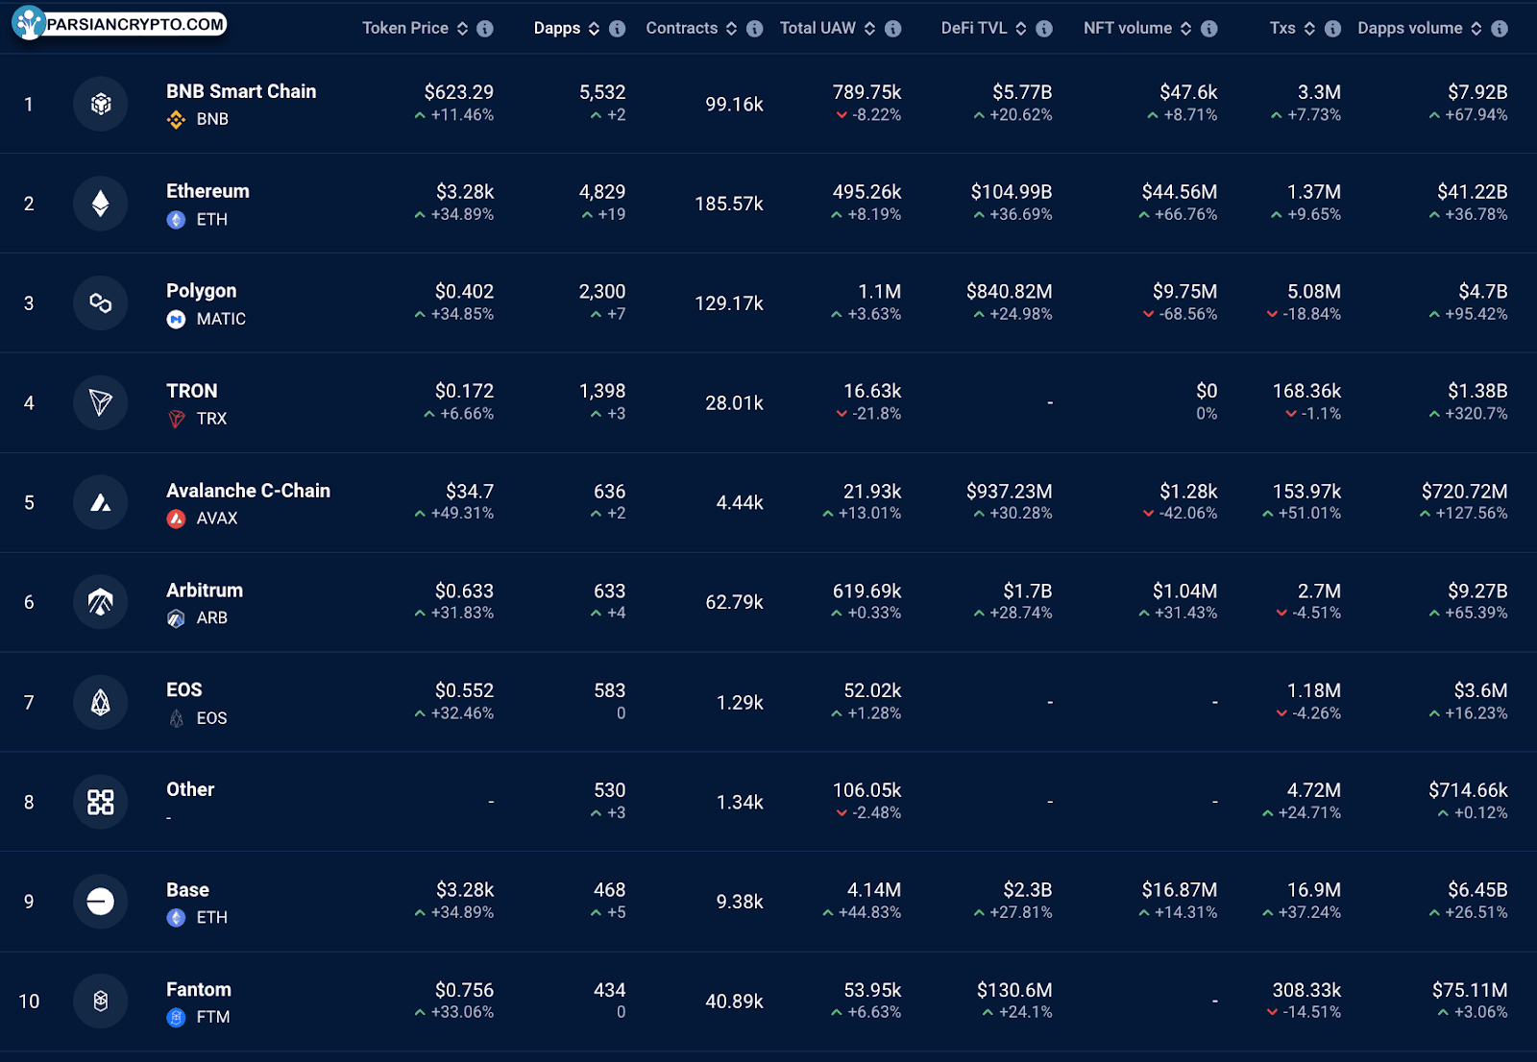1537x1062 pixels.
Task: Click Polygon's -68.56% NFT volume change
Action: click(1181, 314)
